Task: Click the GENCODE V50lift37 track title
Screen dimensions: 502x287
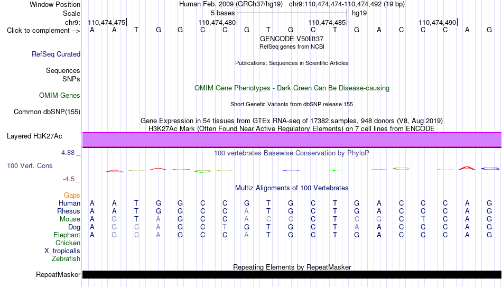Action: click(x=292, y=39)
